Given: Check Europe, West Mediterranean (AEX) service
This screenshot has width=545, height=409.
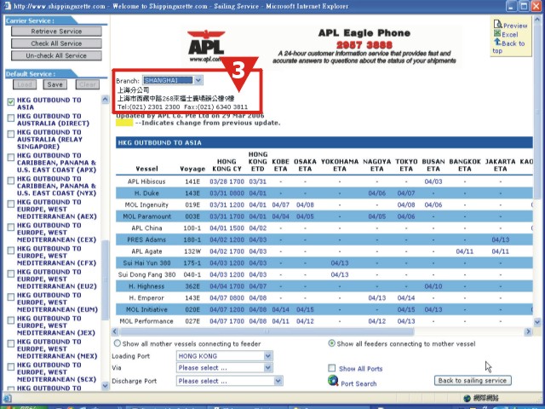Looking at the screenshot, I should tap(11, 204).
